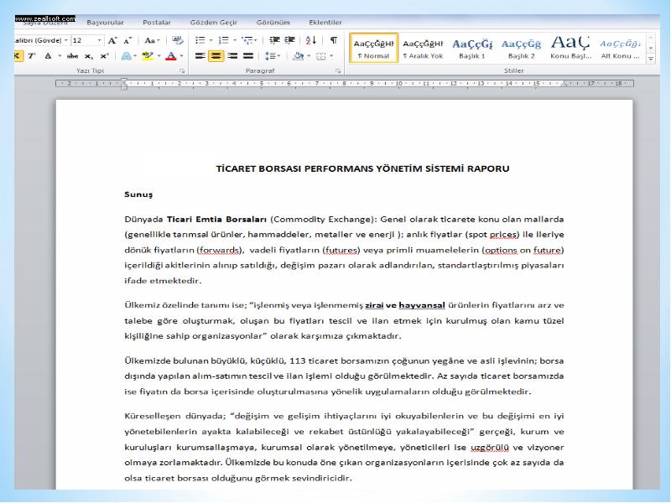Open the bullet library dropdown arrow

[x=211, y=40]
